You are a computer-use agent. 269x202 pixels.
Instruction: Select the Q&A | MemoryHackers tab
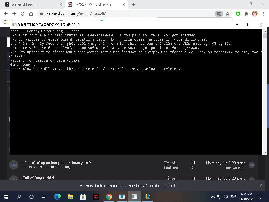96,4
